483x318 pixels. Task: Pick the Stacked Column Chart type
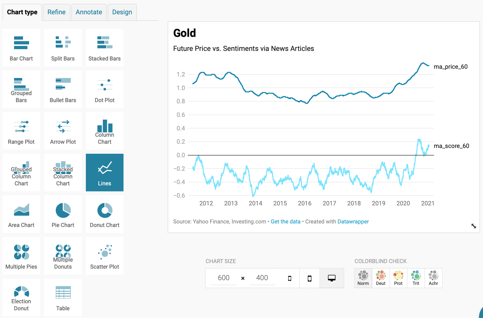[63, 173]
